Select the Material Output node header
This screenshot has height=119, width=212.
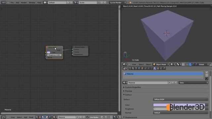point(80,47)
